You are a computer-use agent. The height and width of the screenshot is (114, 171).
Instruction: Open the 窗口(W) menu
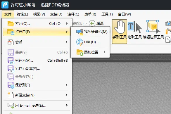point(125,14)
